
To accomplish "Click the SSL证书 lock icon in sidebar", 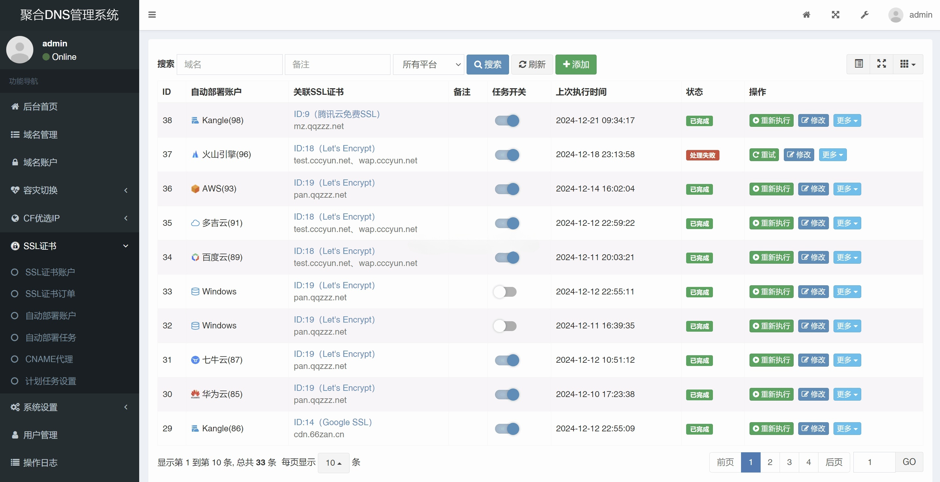I will [x=15, y=246].
